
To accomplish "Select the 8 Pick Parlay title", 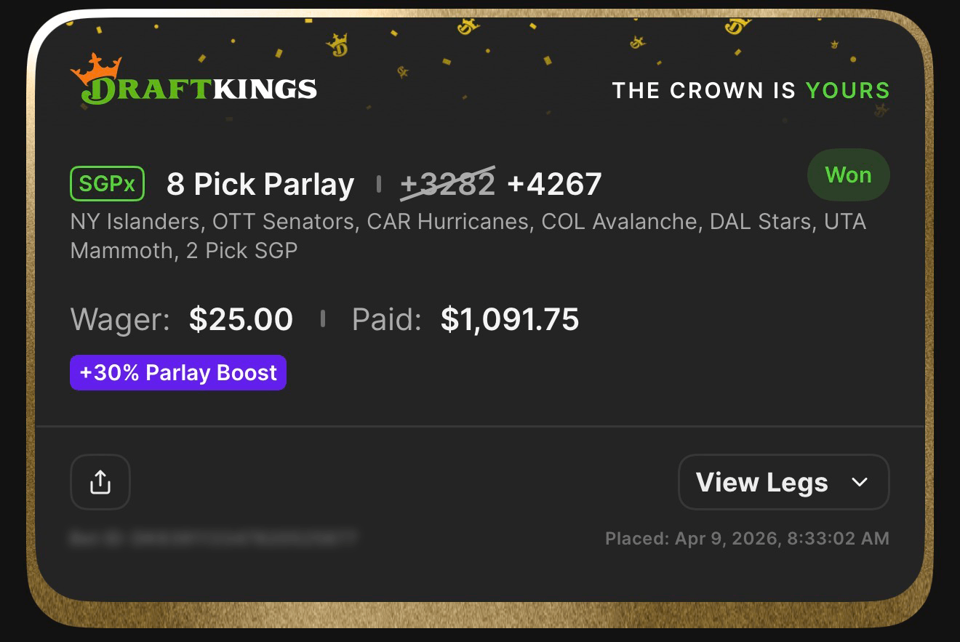I will (x=260, y=183).
